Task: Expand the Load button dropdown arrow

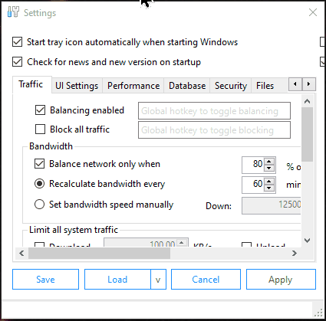Action: point(158,279)
